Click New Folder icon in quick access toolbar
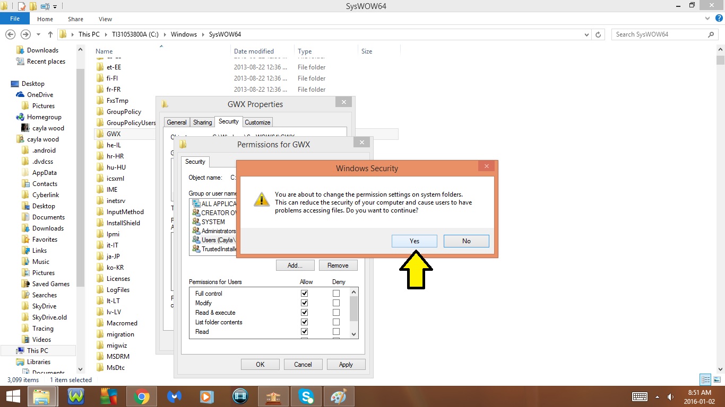Viewport: 725px width, 407px height. click(33, 6)
